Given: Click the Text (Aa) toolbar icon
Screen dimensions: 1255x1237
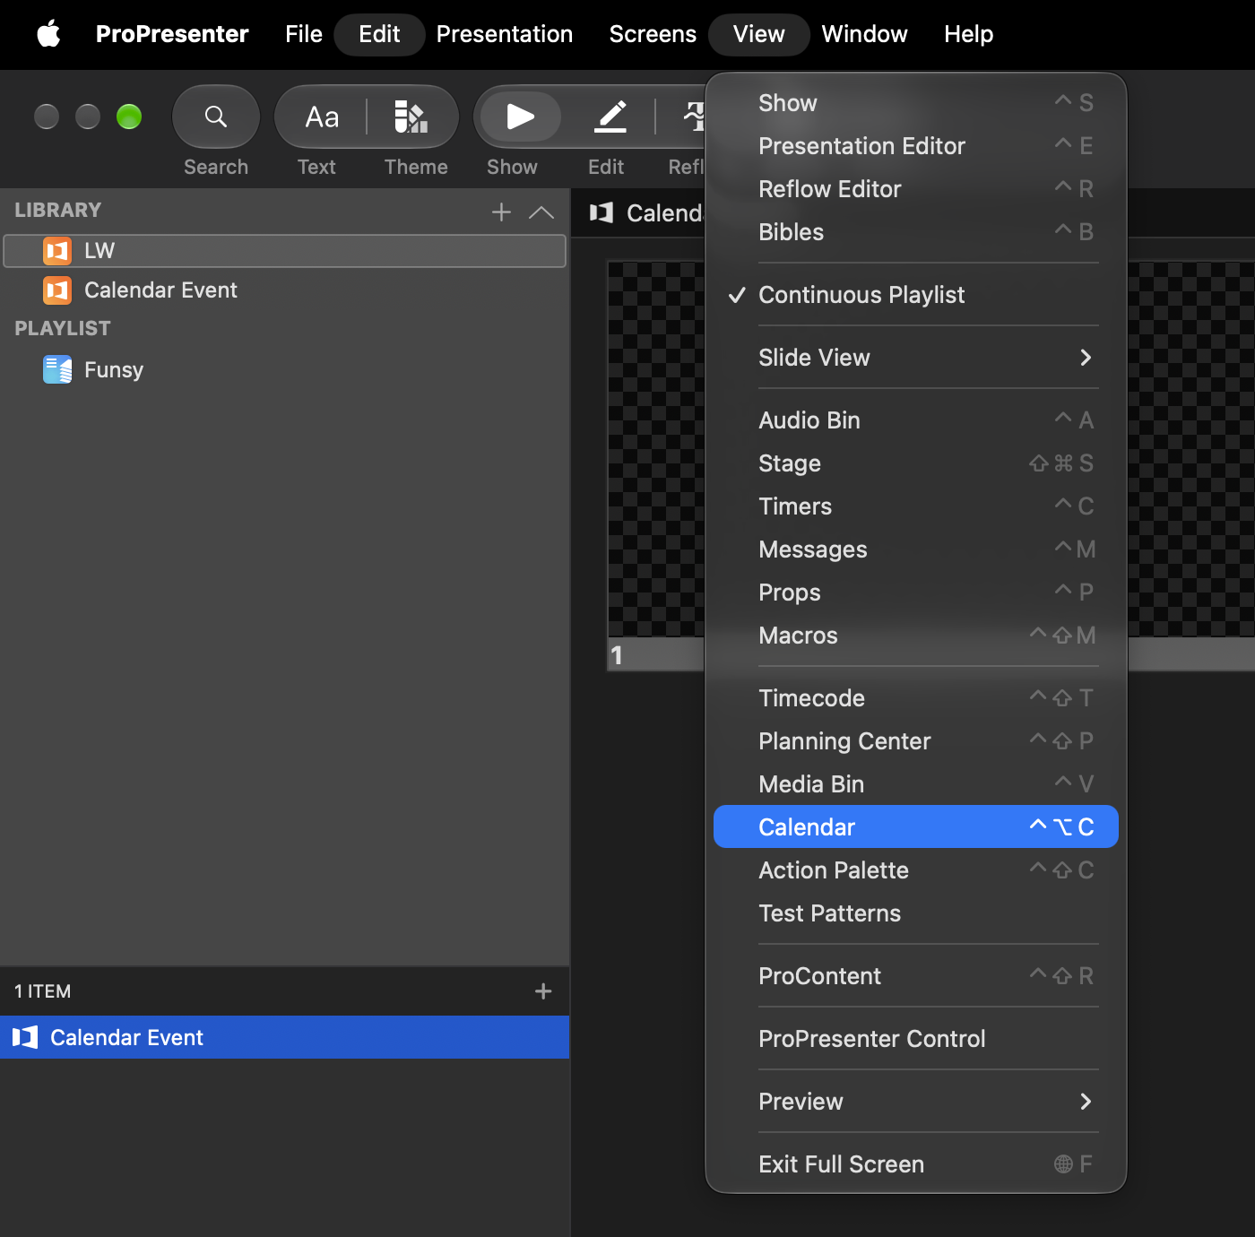Looking at the screenshot, I should [322, 117].
